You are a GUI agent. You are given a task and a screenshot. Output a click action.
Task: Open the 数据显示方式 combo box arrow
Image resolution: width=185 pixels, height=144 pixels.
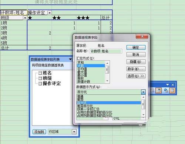(143, 92)
